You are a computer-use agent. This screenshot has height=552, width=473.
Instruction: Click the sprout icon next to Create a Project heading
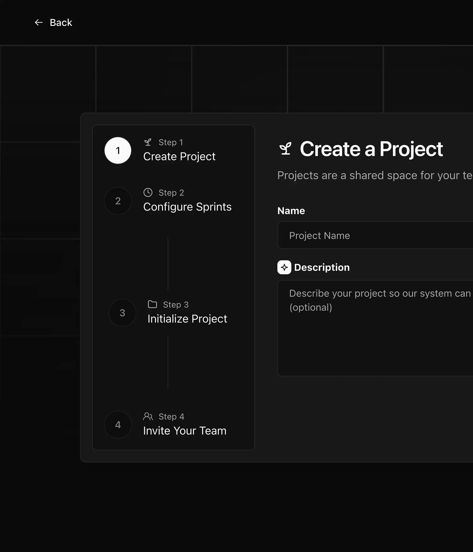tap(285, 149)
